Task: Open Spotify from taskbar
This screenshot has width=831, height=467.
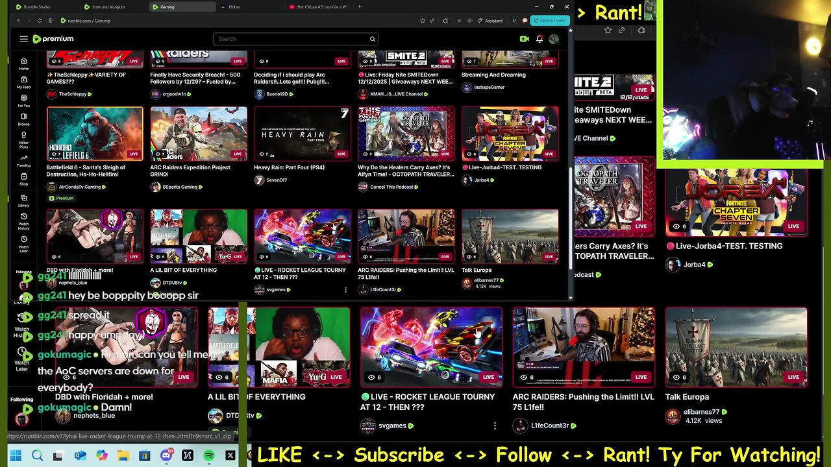Action: pos(208,456)
